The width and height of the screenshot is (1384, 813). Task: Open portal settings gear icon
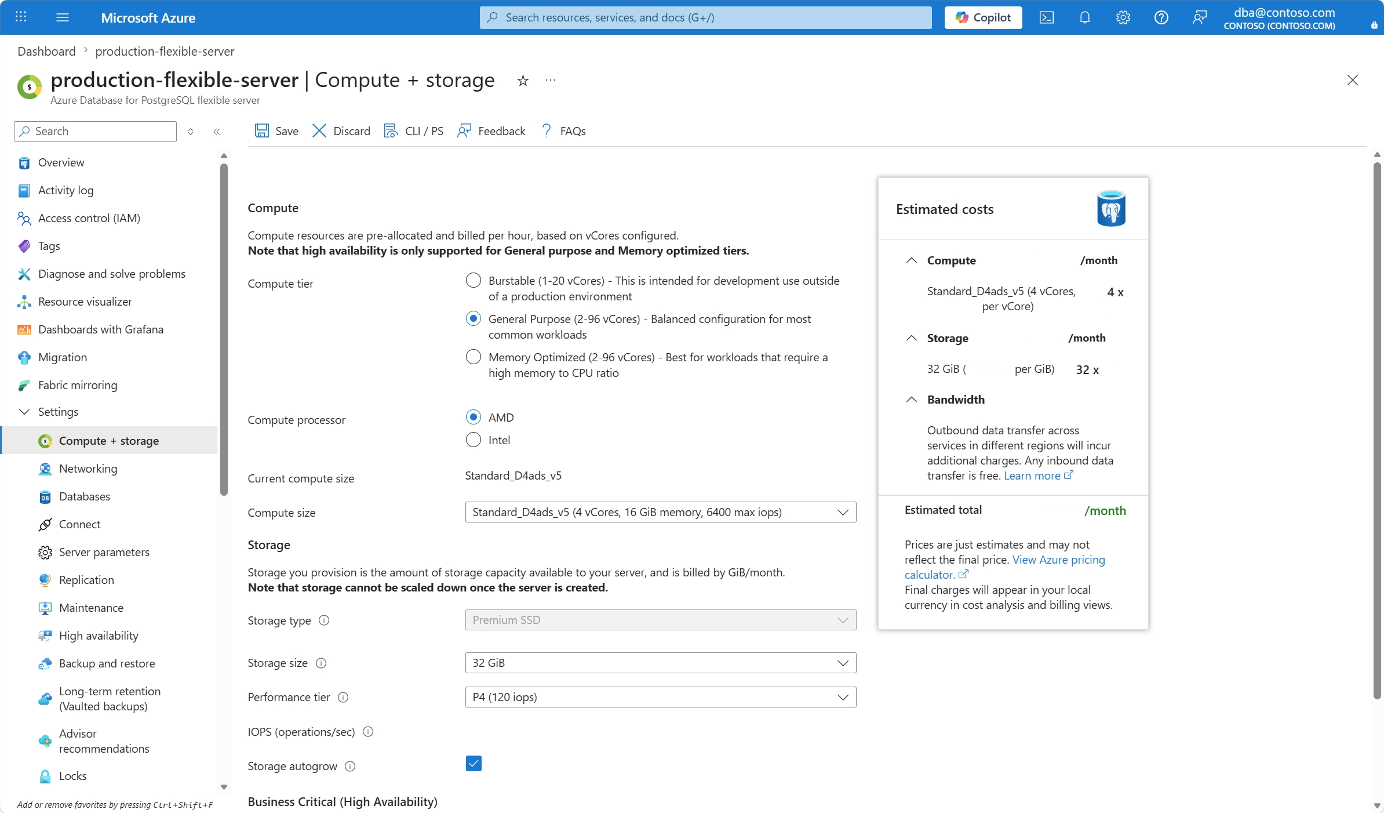1123,17
